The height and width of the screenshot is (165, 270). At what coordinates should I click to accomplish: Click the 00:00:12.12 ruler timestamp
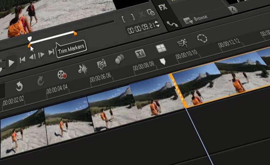[x=229, y=43]
